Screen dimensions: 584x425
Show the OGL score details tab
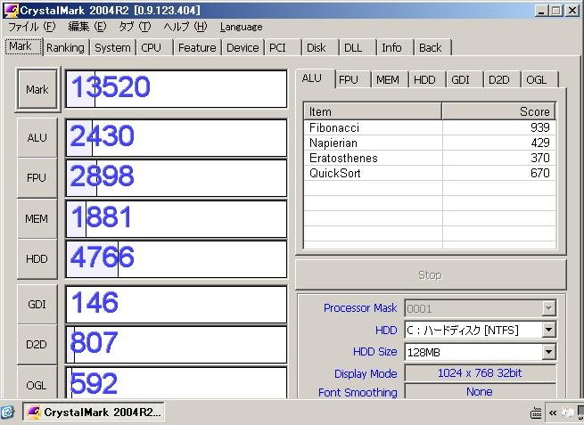click(537, 79)
